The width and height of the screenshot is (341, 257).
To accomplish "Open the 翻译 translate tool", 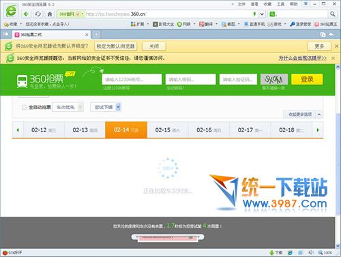I will (x=206, y=24).
